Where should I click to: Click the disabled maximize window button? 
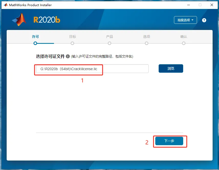coord(200,5)
